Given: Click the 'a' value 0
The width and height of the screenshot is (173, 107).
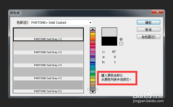Looking at the screenshot, I should pos(115,57).
